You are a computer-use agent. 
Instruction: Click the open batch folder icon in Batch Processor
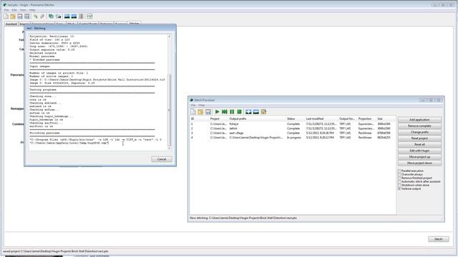tap(200, 112)
